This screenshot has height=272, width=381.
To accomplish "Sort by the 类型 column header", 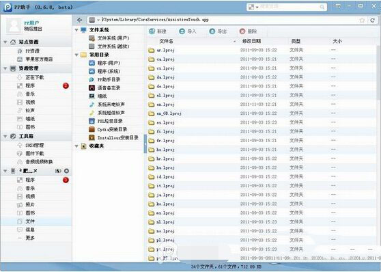I will 296,42.
